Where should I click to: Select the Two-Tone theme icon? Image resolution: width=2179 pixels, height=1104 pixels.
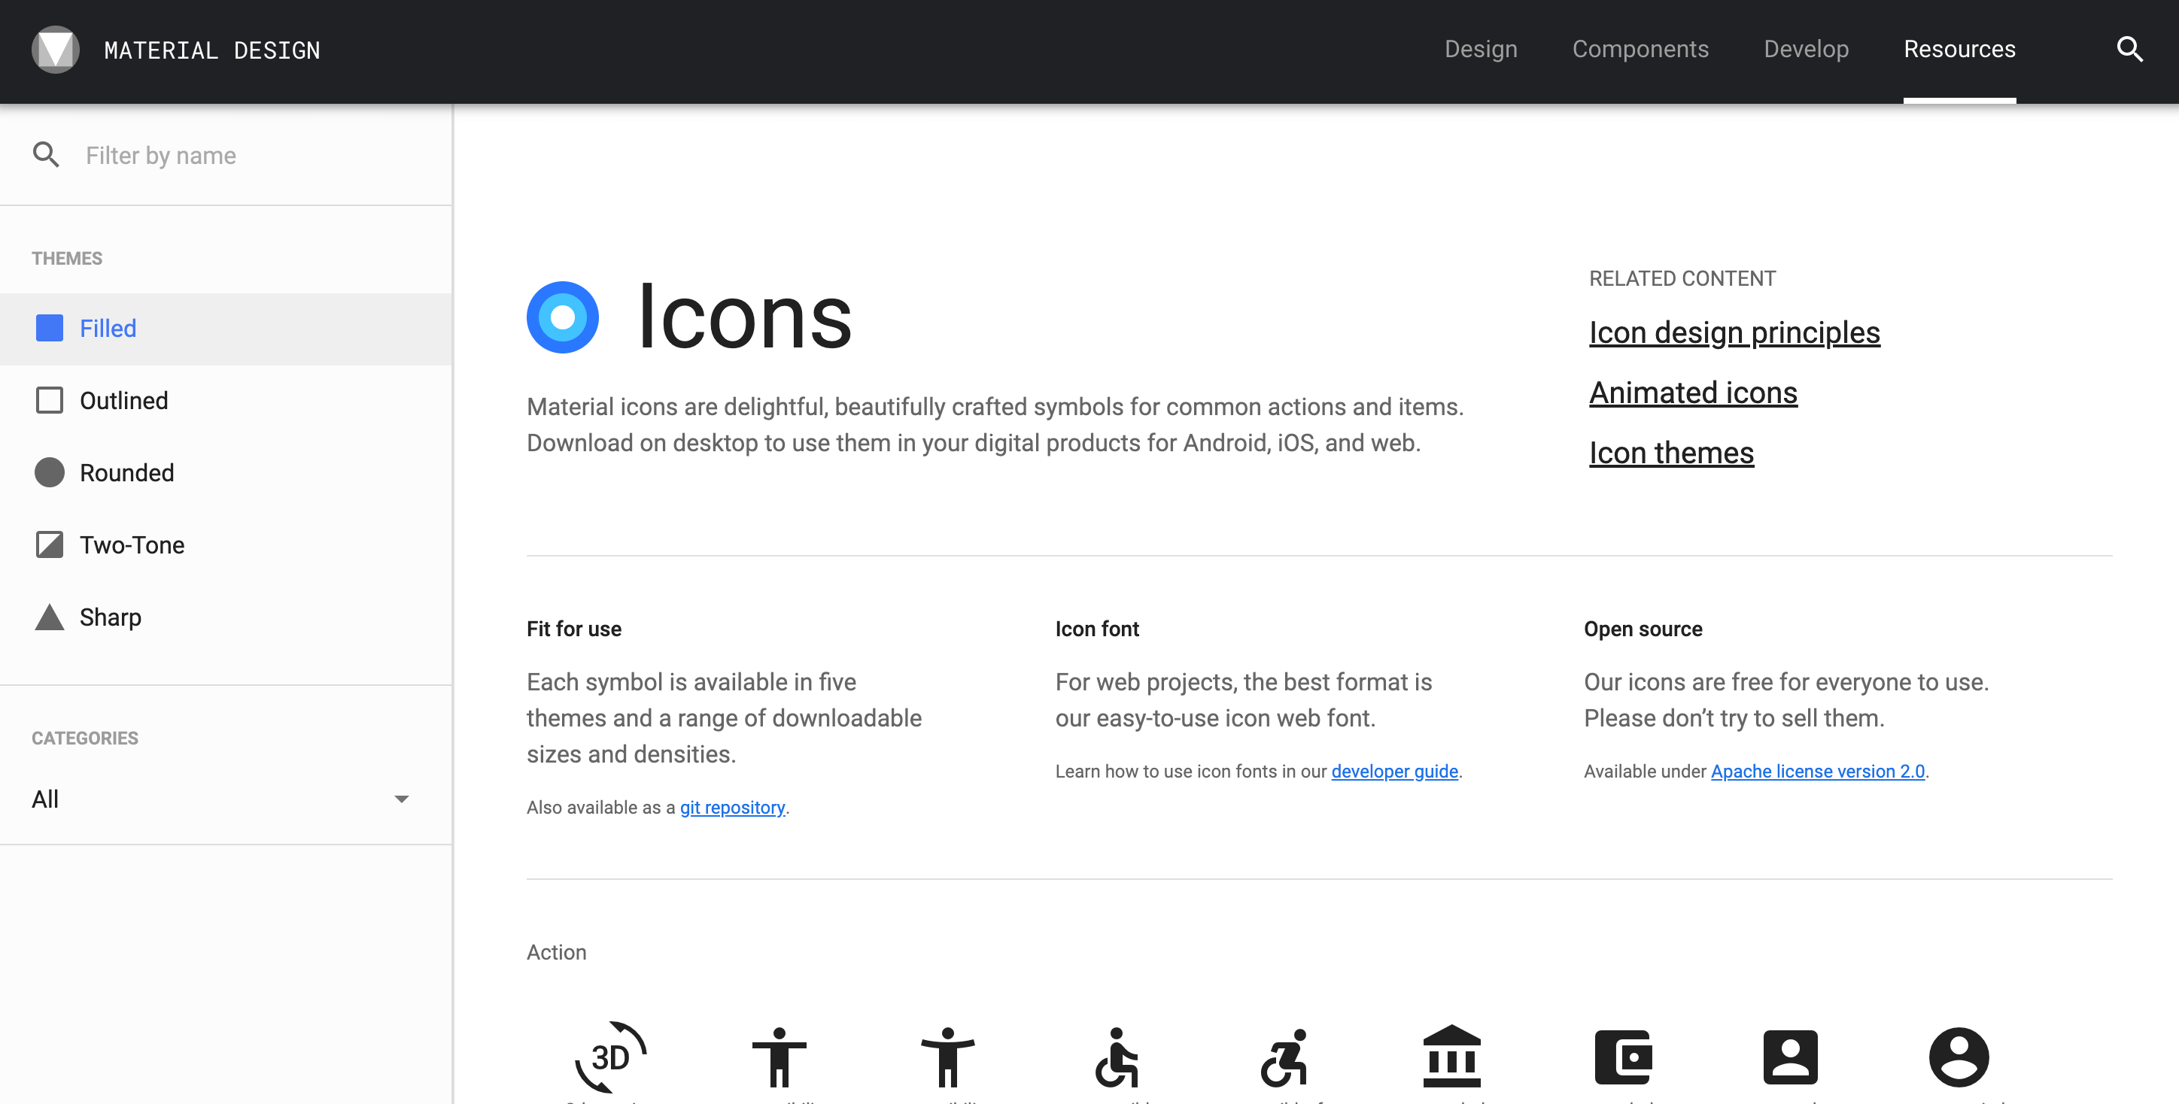(x=50, y=544)
